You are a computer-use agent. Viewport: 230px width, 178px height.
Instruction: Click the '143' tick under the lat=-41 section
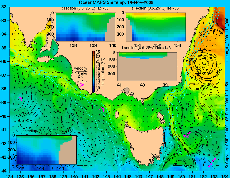[x=40, y=168]
